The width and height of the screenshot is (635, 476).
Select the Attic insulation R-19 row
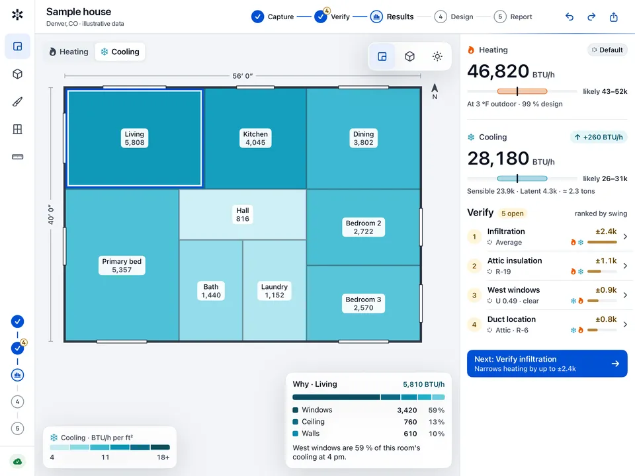tap(547, 266)
